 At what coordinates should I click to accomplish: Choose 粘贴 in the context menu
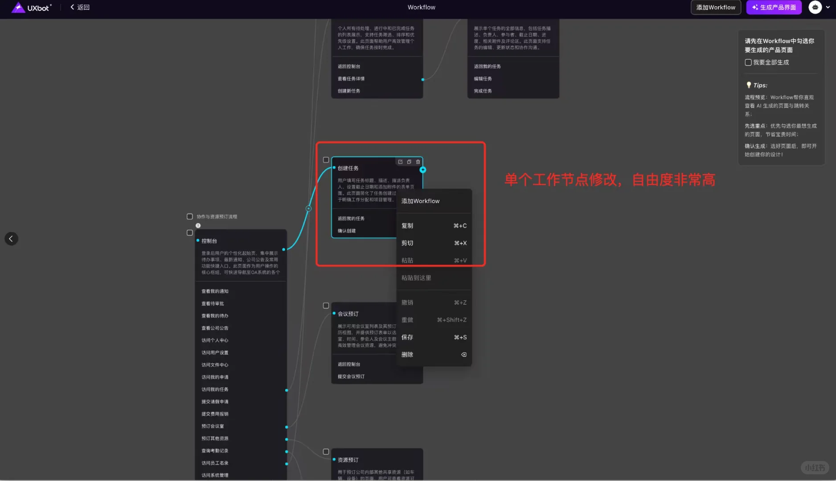tap(434, 261)
